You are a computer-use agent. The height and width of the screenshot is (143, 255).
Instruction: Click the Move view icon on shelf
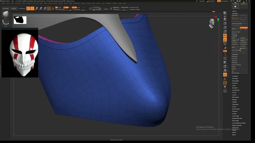pyautogui.click(x=225, y=62)
